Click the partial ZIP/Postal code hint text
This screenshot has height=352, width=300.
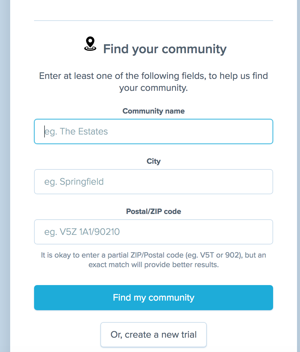pos(153,255)
